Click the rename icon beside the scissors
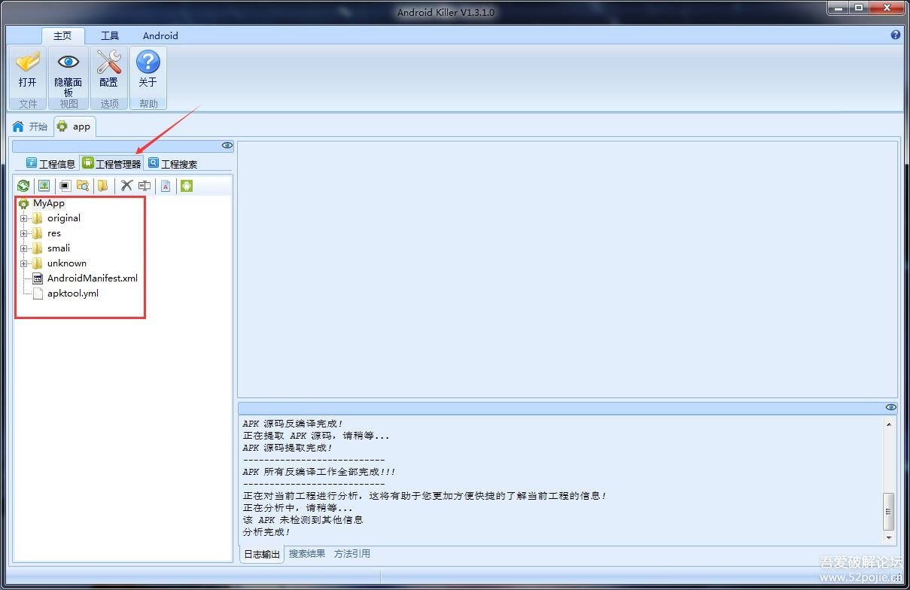This screenshot has width=910, height=590. [145, 186]
